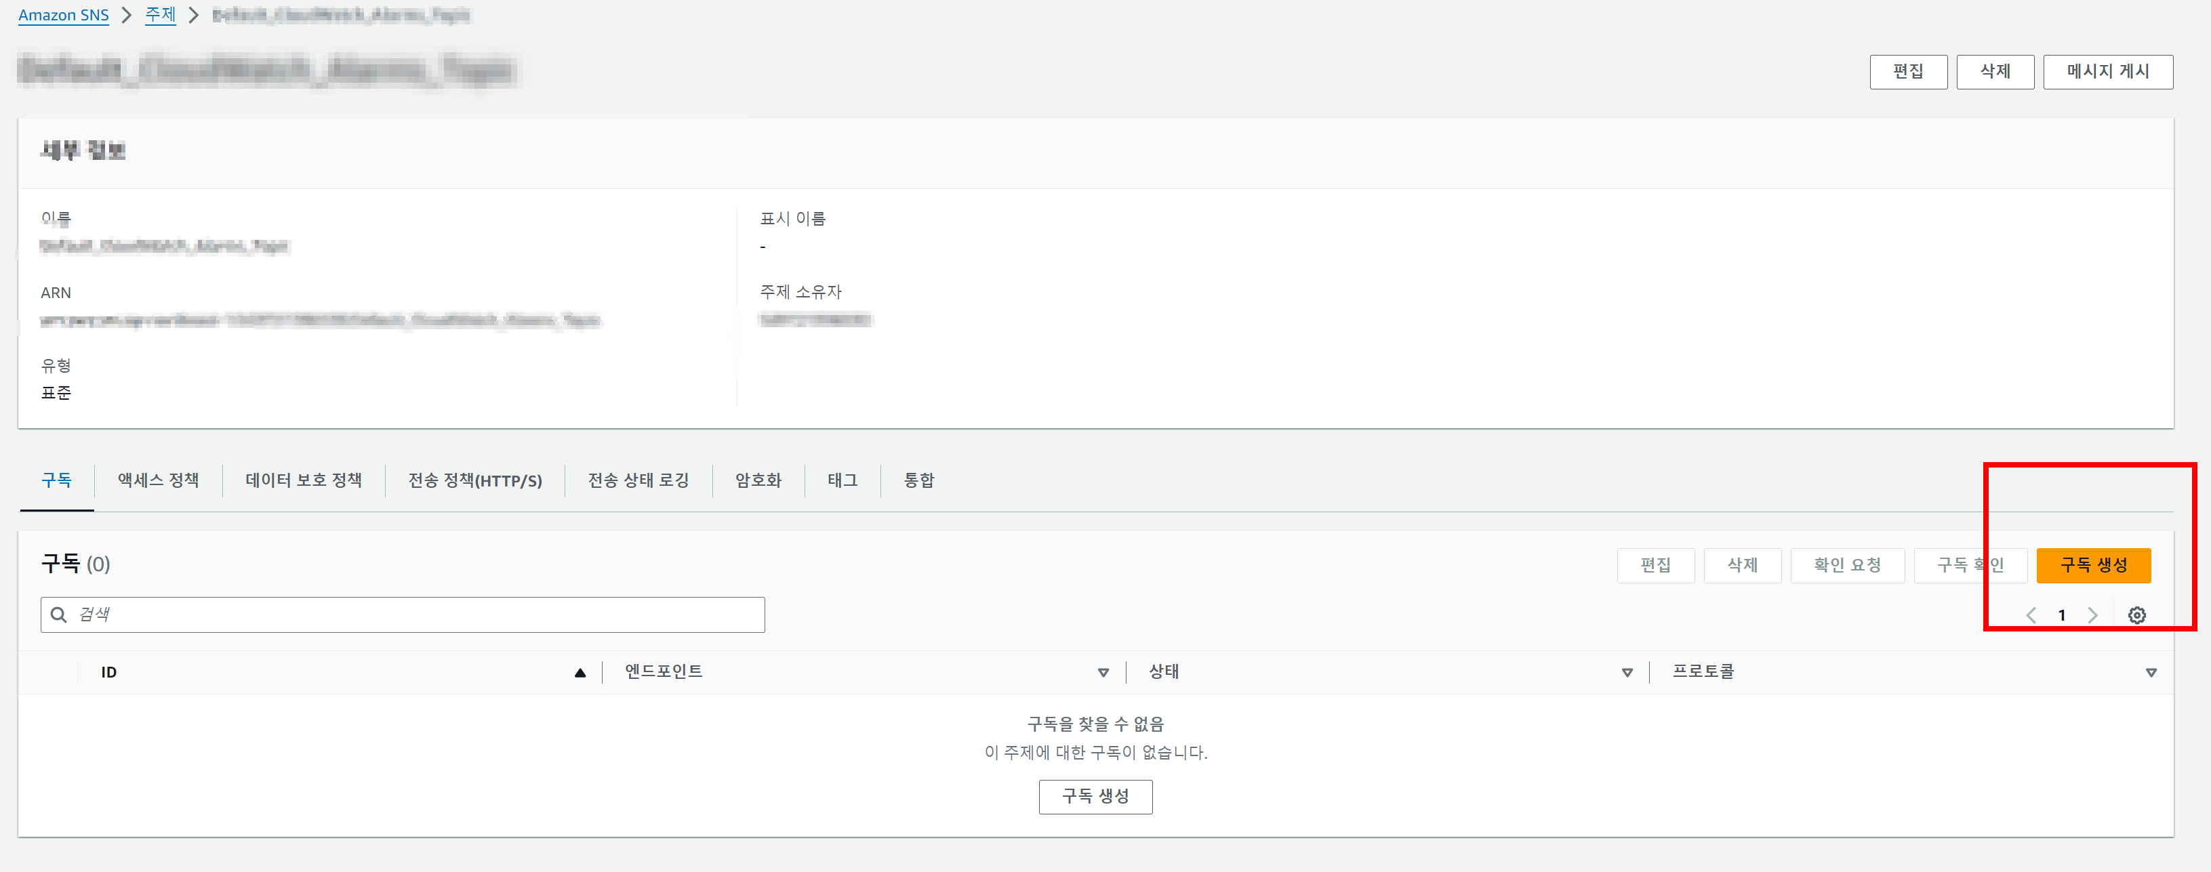Click top 삭제 topic button

tap(1994, 71)
